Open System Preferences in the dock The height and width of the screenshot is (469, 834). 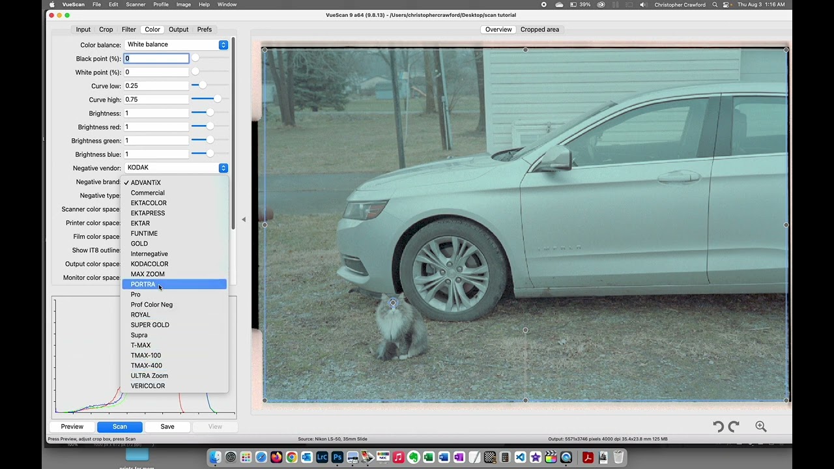pyautogui.click(x=231, y=457)
